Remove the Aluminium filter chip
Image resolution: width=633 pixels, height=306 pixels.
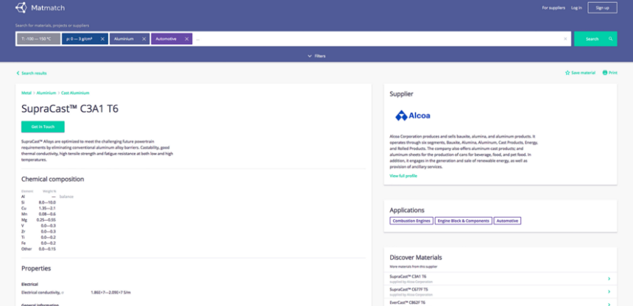coord(144,39)
